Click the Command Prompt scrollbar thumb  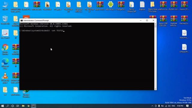point(155,26)
